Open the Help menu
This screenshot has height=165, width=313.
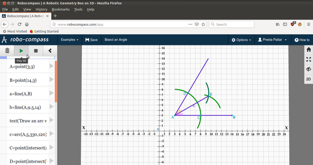(90, 9)
